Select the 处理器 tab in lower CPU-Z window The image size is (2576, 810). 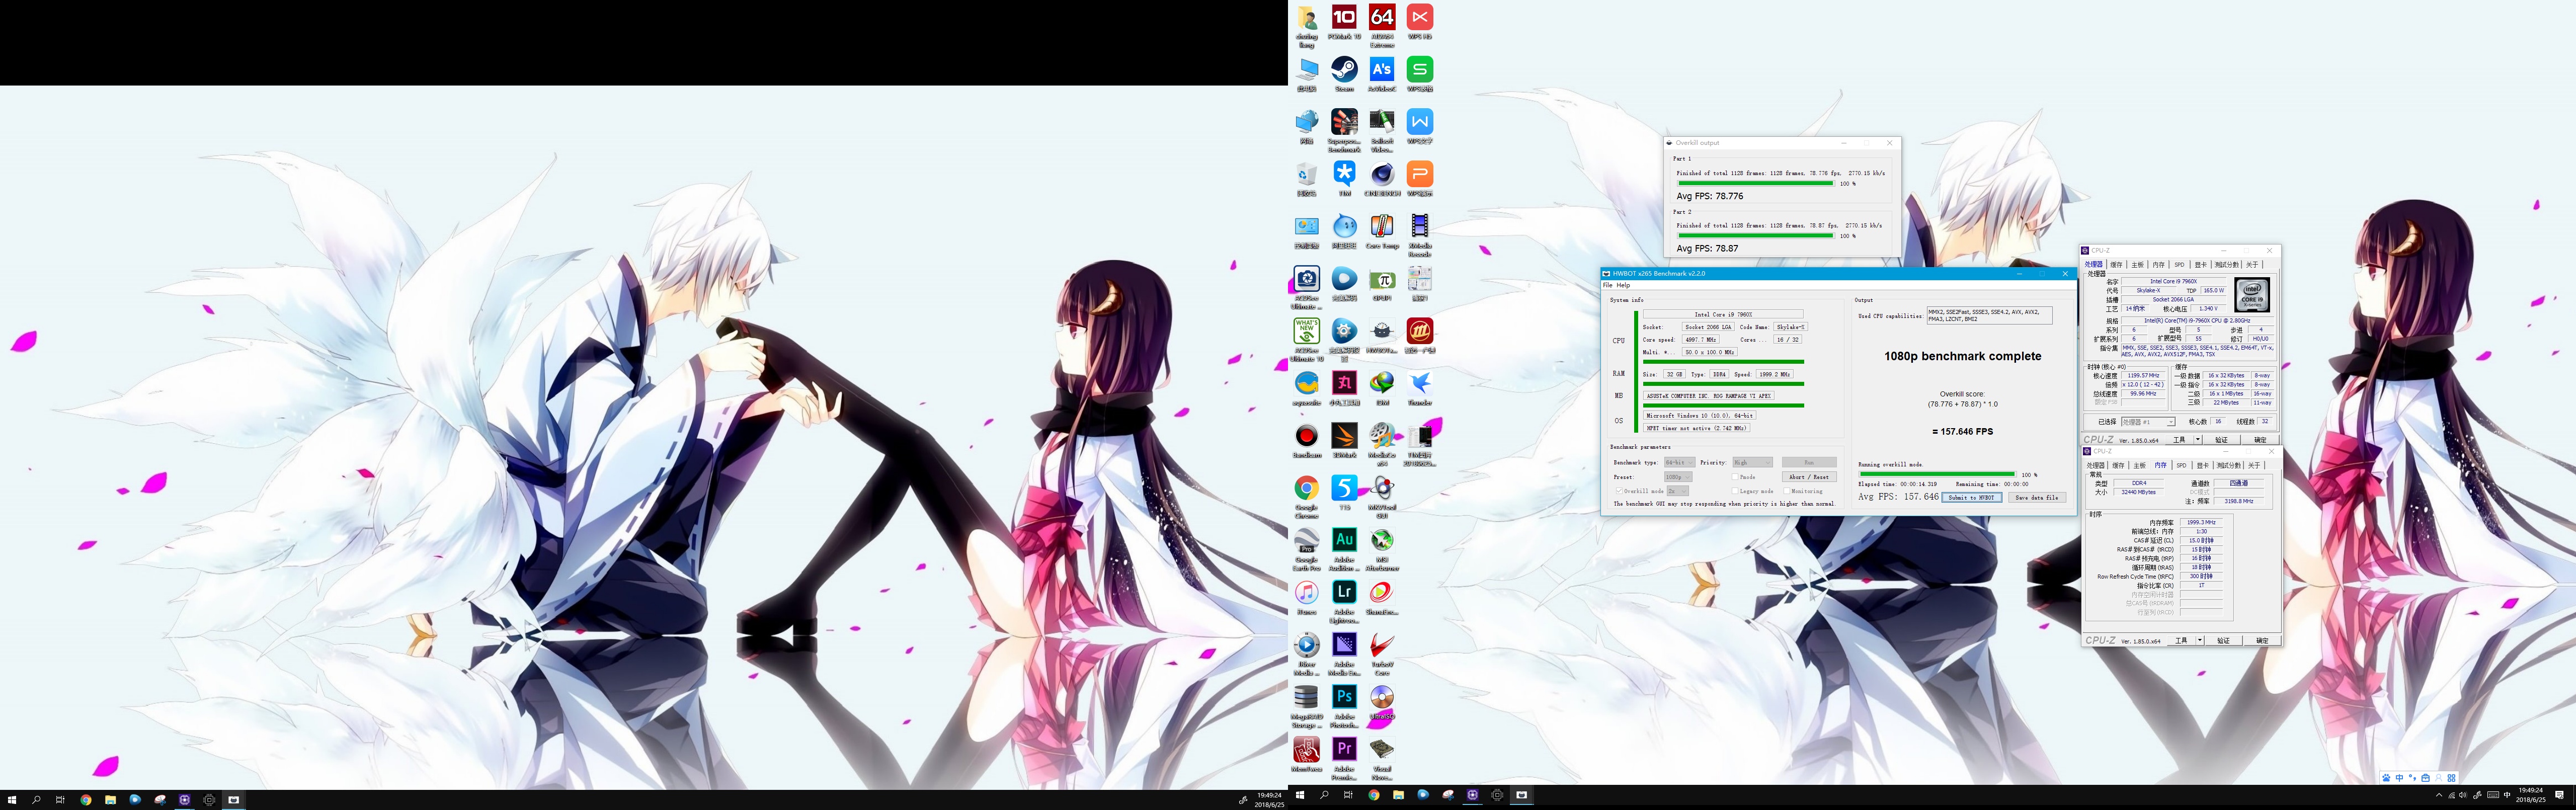(2095, 465)
